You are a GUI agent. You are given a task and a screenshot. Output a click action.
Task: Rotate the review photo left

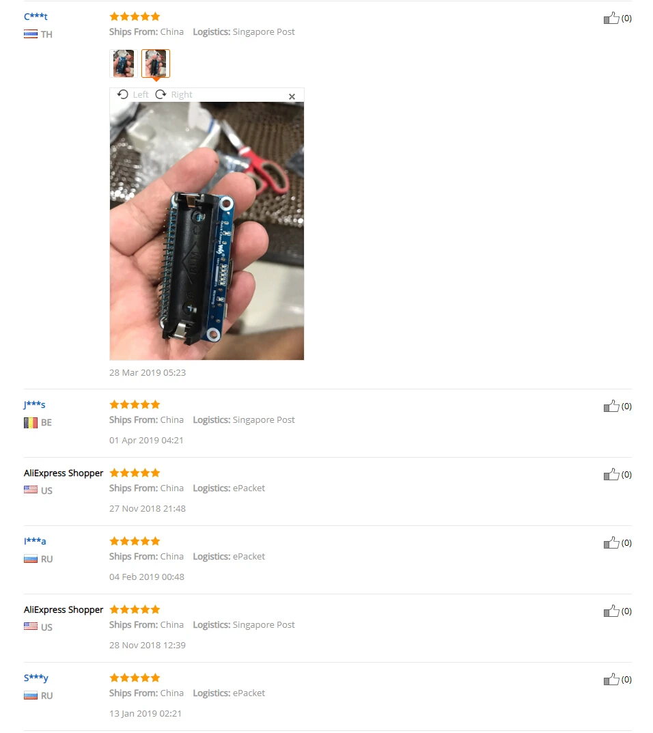pos(133,94)
